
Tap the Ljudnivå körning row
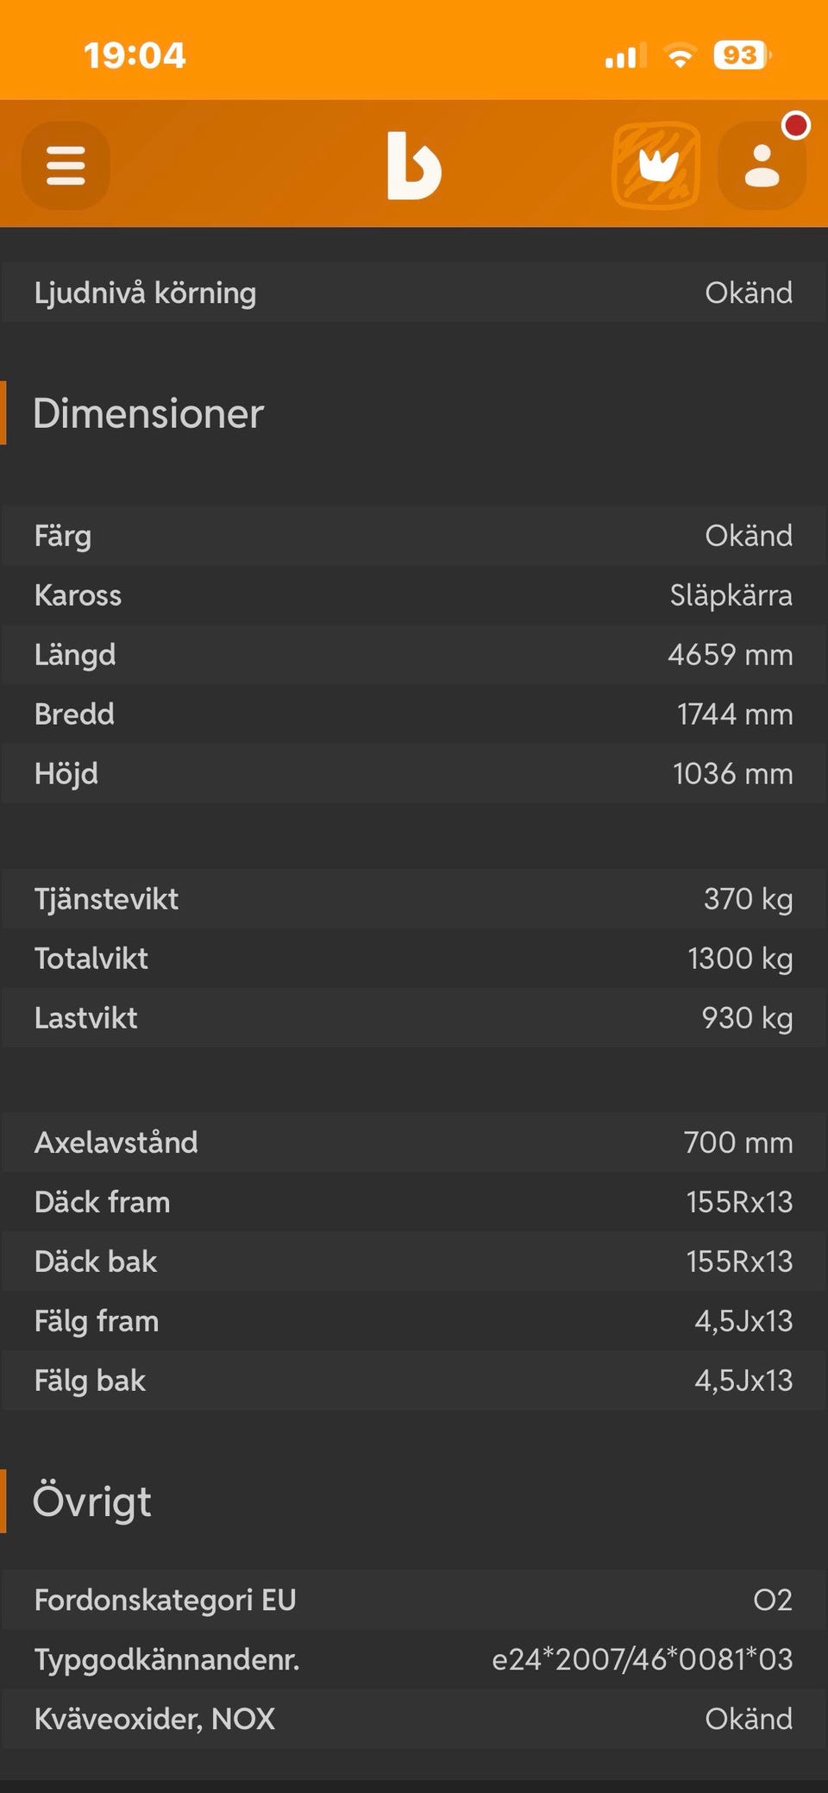[x=414, y=293]
